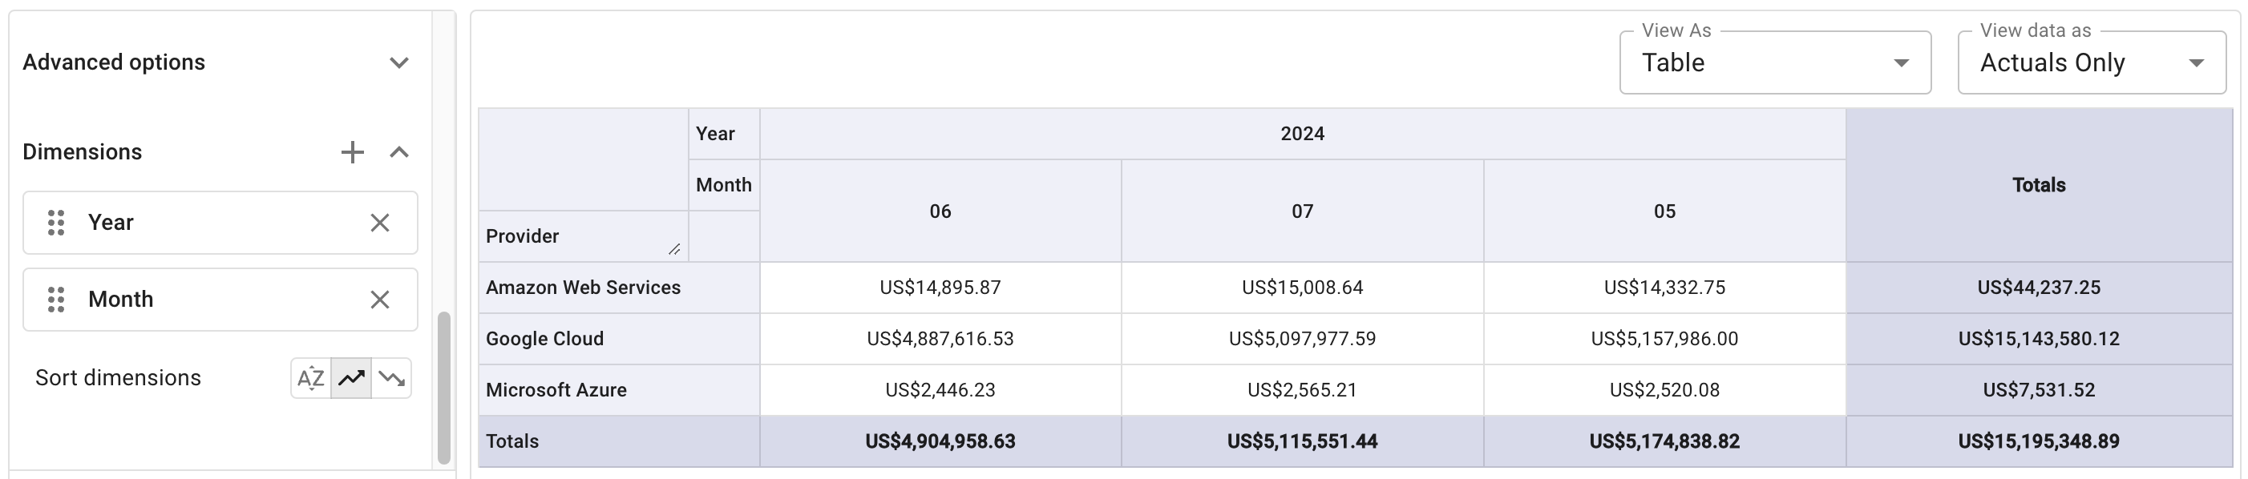Open the View data as dropdown
The width and height of the screenshot is (2248, 479).
pos(2091,62)
